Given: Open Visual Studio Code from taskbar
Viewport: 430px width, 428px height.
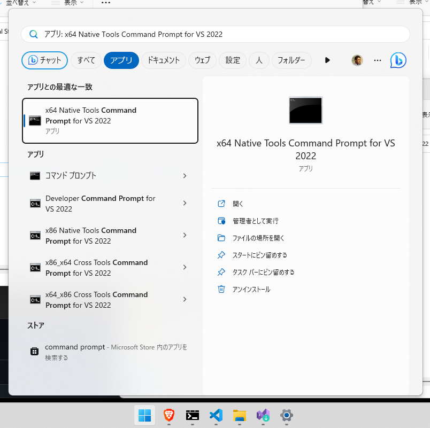Looking at the screenshot, I should [x=216, y=415].
